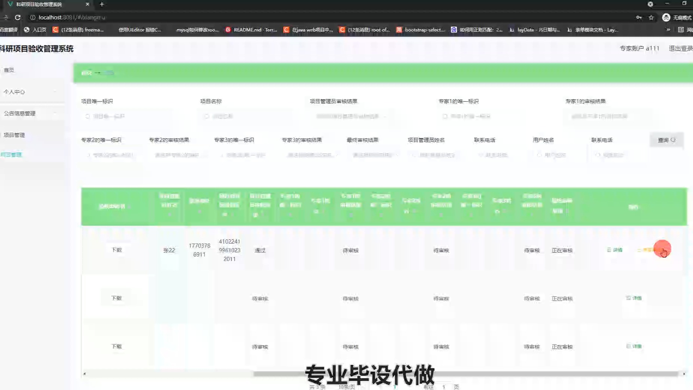Click 下载 in the 张22 row

[117, 250]
